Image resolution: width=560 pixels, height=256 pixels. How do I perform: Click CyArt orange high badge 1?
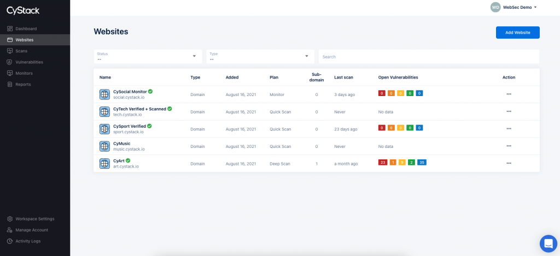393,163
